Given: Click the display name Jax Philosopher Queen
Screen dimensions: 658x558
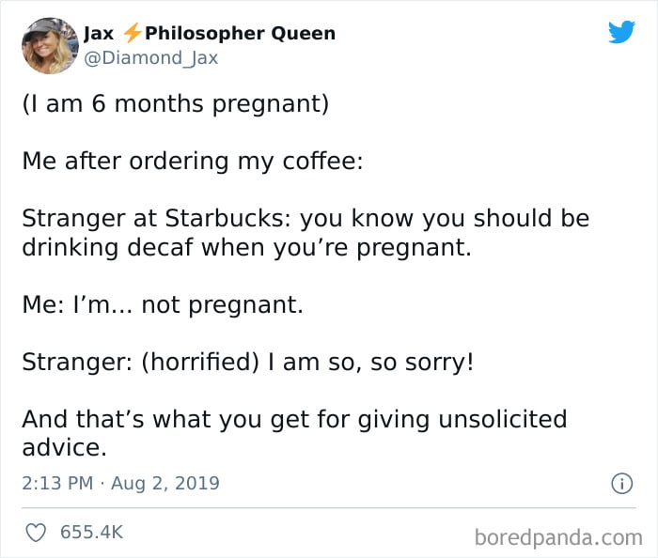Looking at the screenshot, I should click(210, 33).
